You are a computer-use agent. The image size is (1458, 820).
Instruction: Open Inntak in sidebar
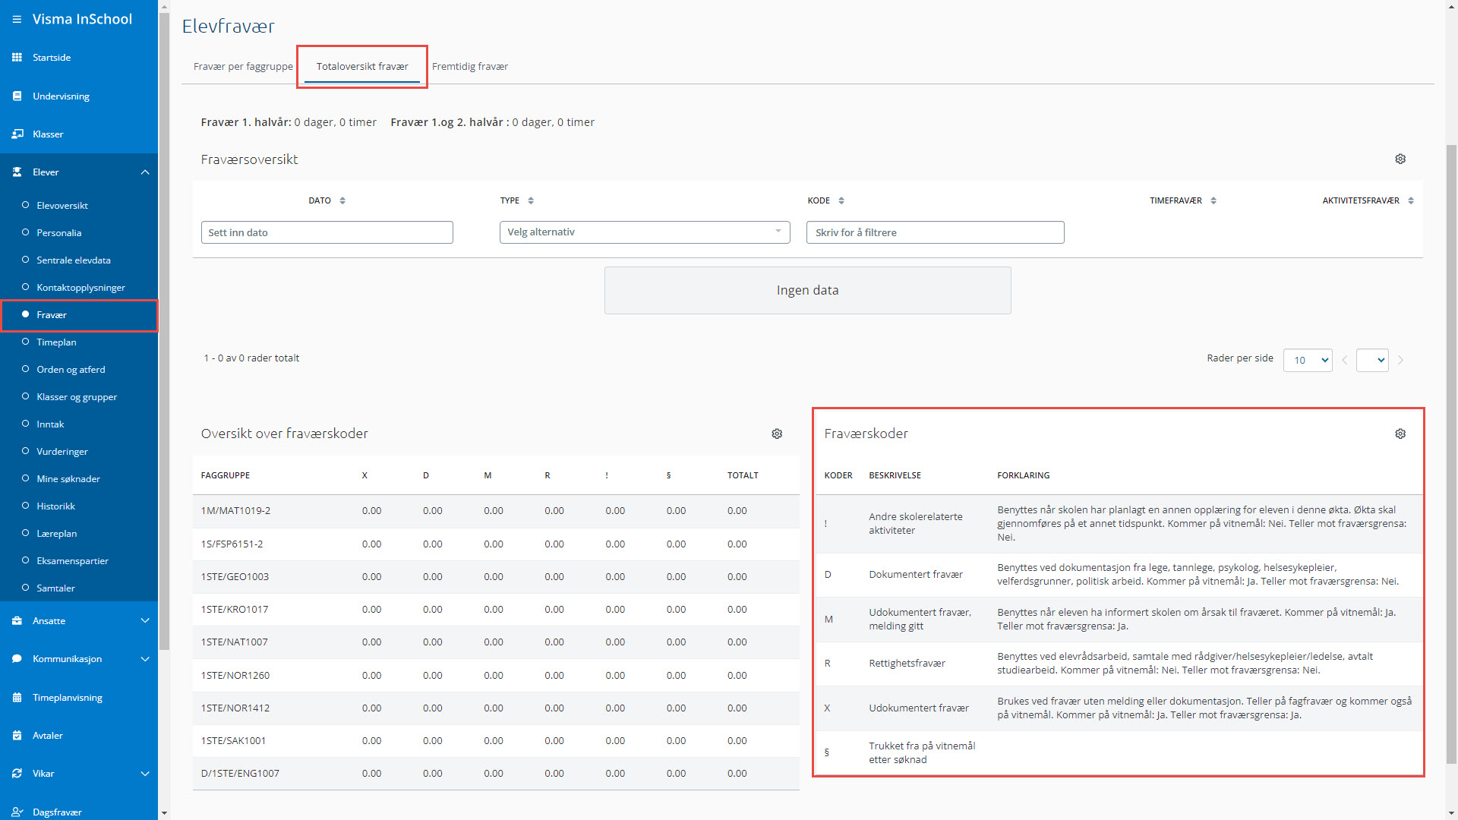point(50,424)
